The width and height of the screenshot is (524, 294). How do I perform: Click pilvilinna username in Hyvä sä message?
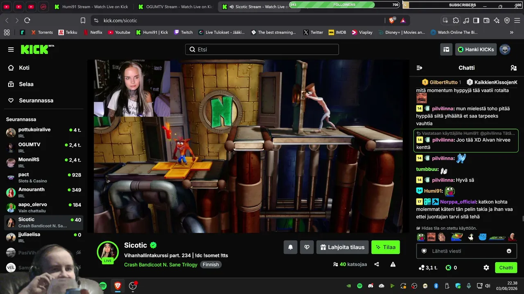tap(443, 180)
